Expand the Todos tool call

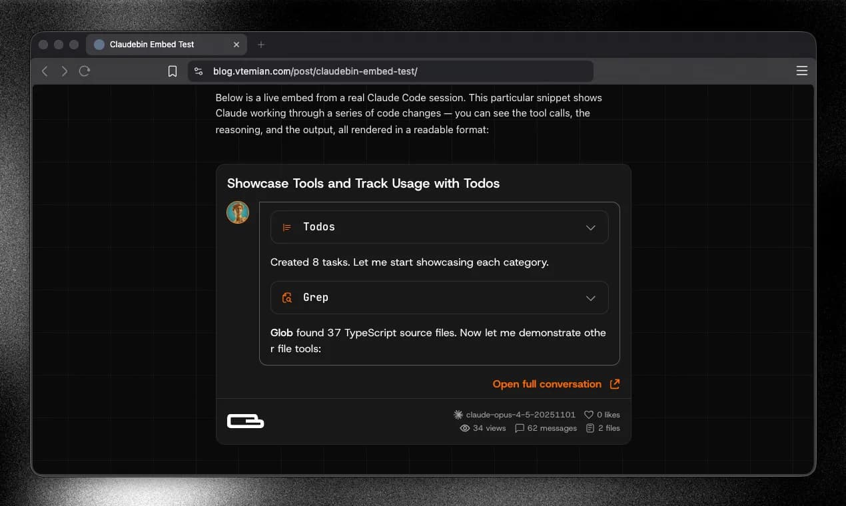point(590,227)
